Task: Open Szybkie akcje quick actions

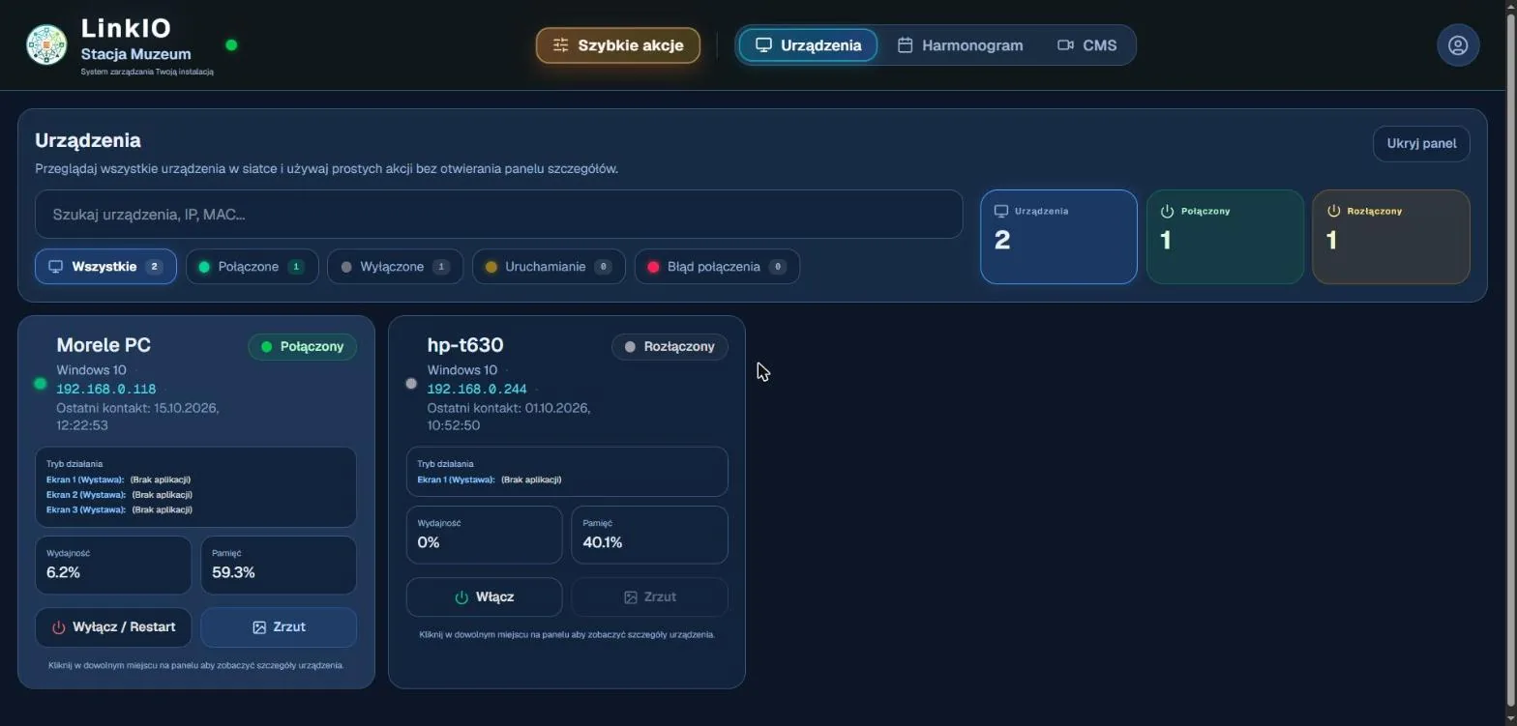Action: click(618, 45)
